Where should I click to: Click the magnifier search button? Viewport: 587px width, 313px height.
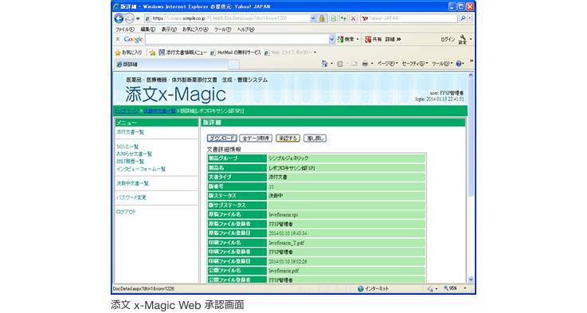463,18
